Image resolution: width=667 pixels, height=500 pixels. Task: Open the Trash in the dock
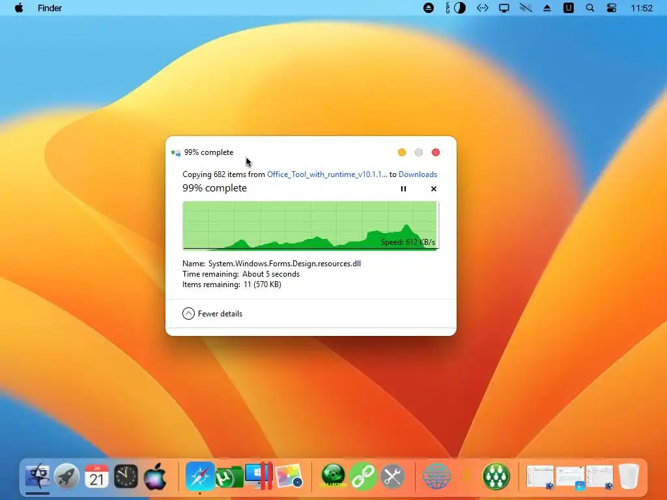(x=629, y=476)
